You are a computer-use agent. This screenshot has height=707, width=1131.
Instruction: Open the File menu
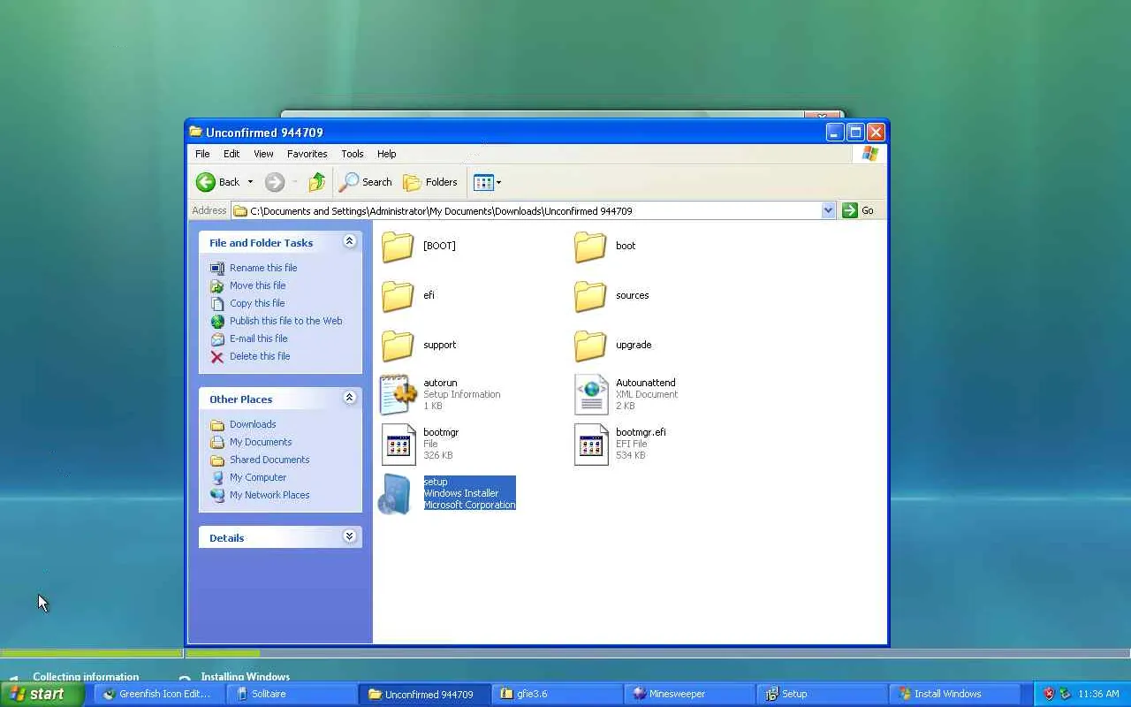(202, 154)
